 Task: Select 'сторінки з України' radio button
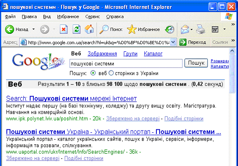[x=111, y=73]
